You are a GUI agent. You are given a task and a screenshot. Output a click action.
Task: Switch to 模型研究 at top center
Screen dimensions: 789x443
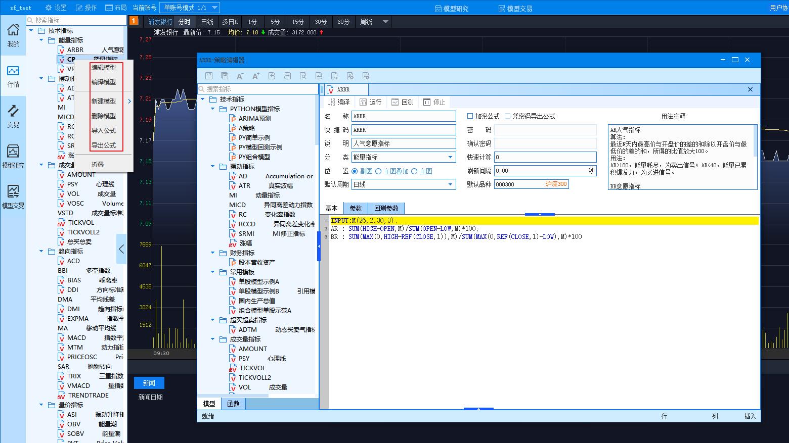pos(452,9)
